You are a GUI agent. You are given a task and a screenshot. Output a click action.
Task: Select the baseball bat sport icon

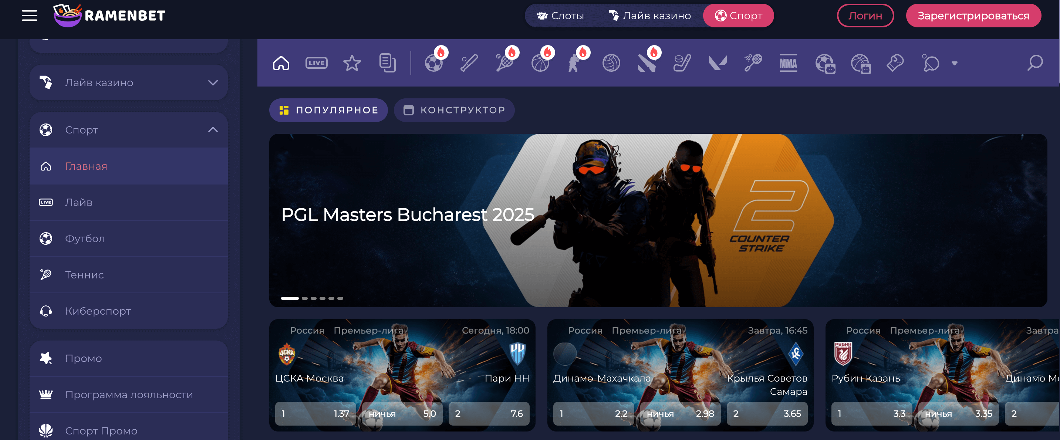coord(469,63)
